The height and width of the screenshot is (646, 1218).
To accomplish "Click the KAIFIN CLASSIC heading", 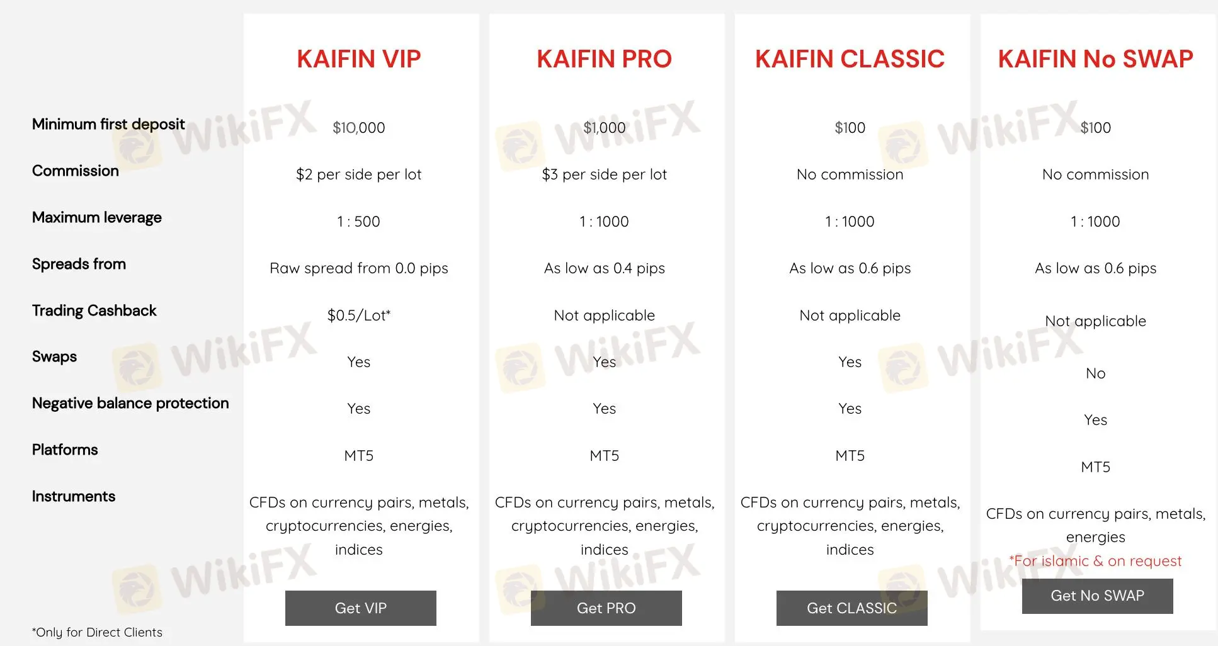I will pos(850,59).
